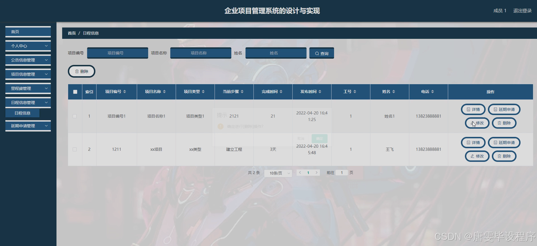Screen dimensions: 537x246
Task: Click the 查询 search button
Action: tap(322, 53)
